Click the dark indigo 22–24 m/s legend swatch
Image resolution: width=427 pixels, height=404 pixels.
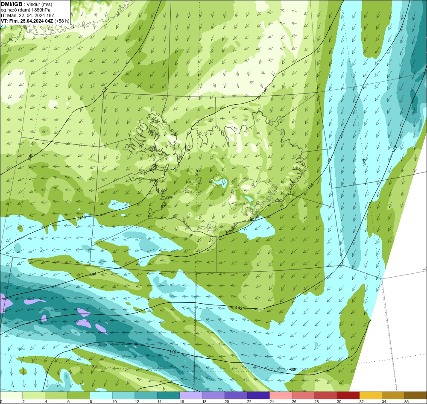pyautogui.click(x=258, y=395)
